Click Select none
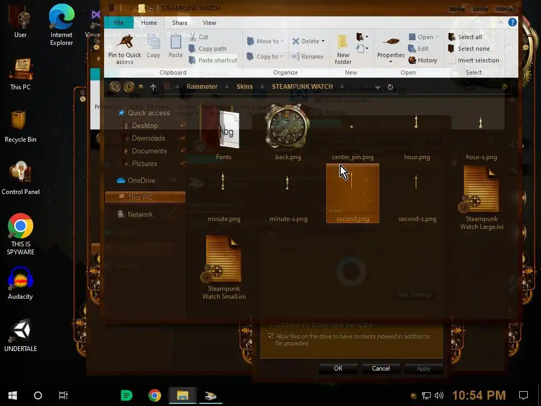Viewport: 541px width, 406px height. (469, 49)
